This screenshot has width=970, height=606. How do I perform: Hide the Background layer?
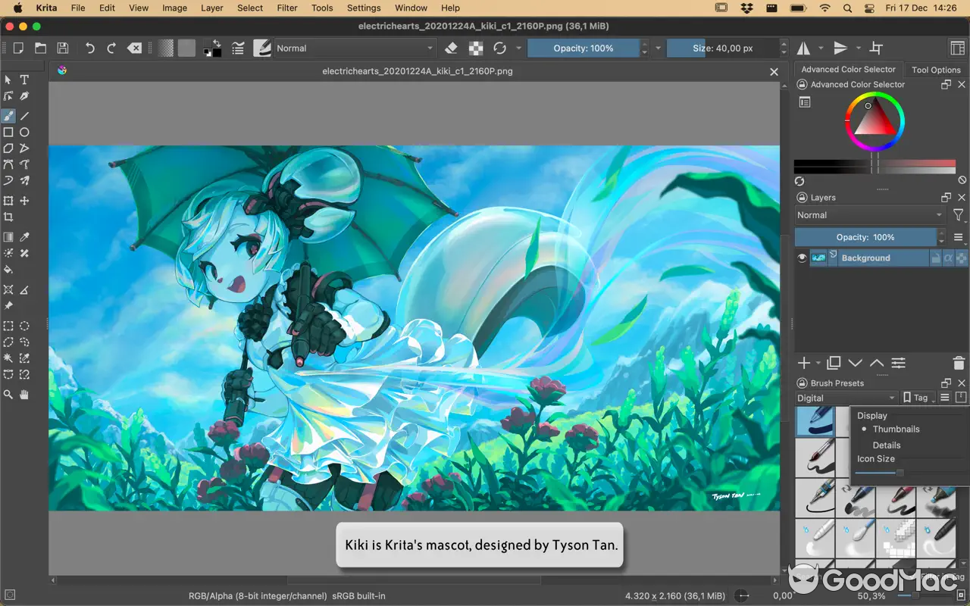[802, 258]
